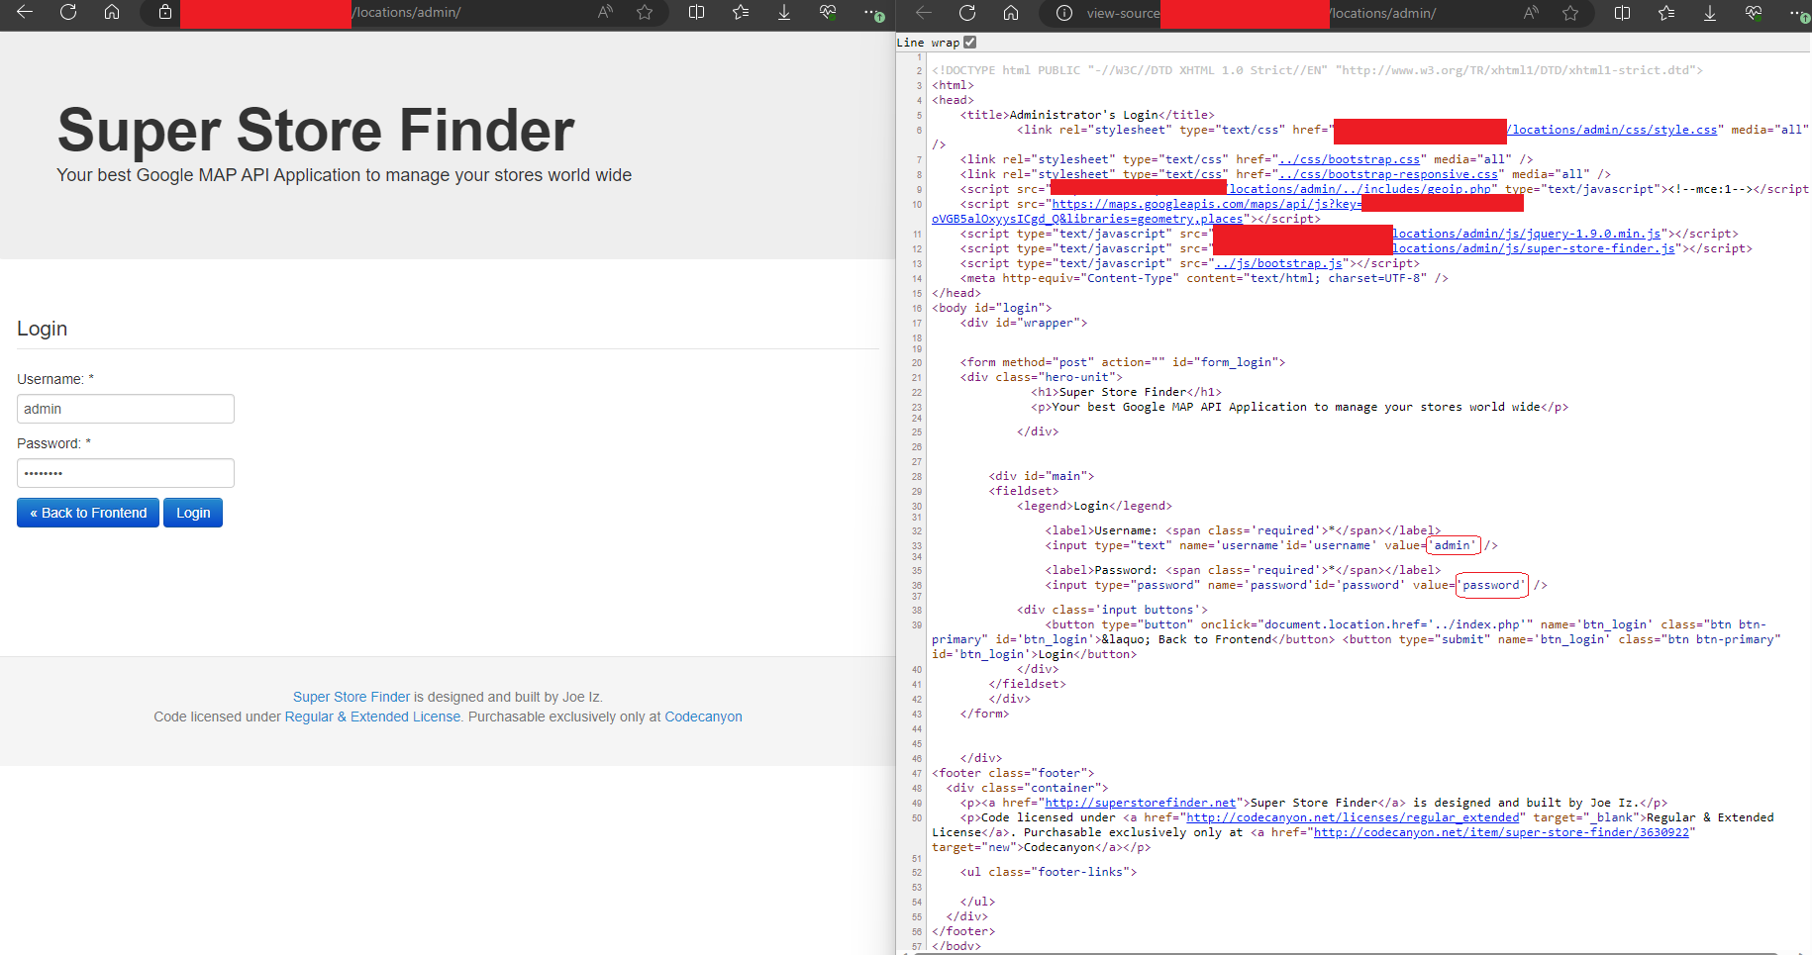
Task: Open the geoip.php script link in source
Action: [x=1360, y=189]
